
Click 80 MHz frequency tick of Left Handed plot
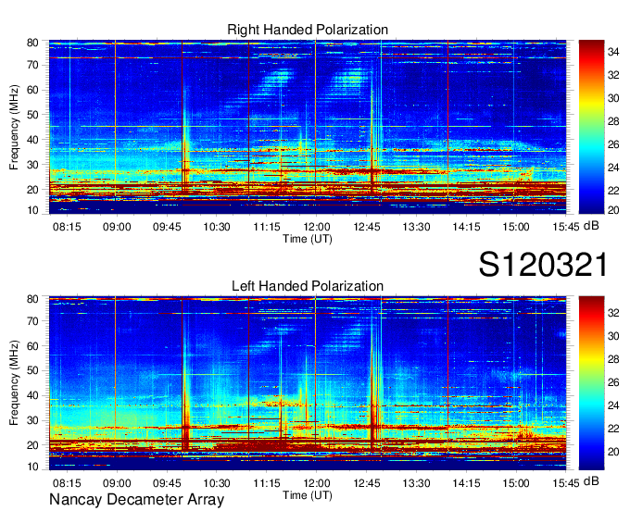click(x=32, y=299)
